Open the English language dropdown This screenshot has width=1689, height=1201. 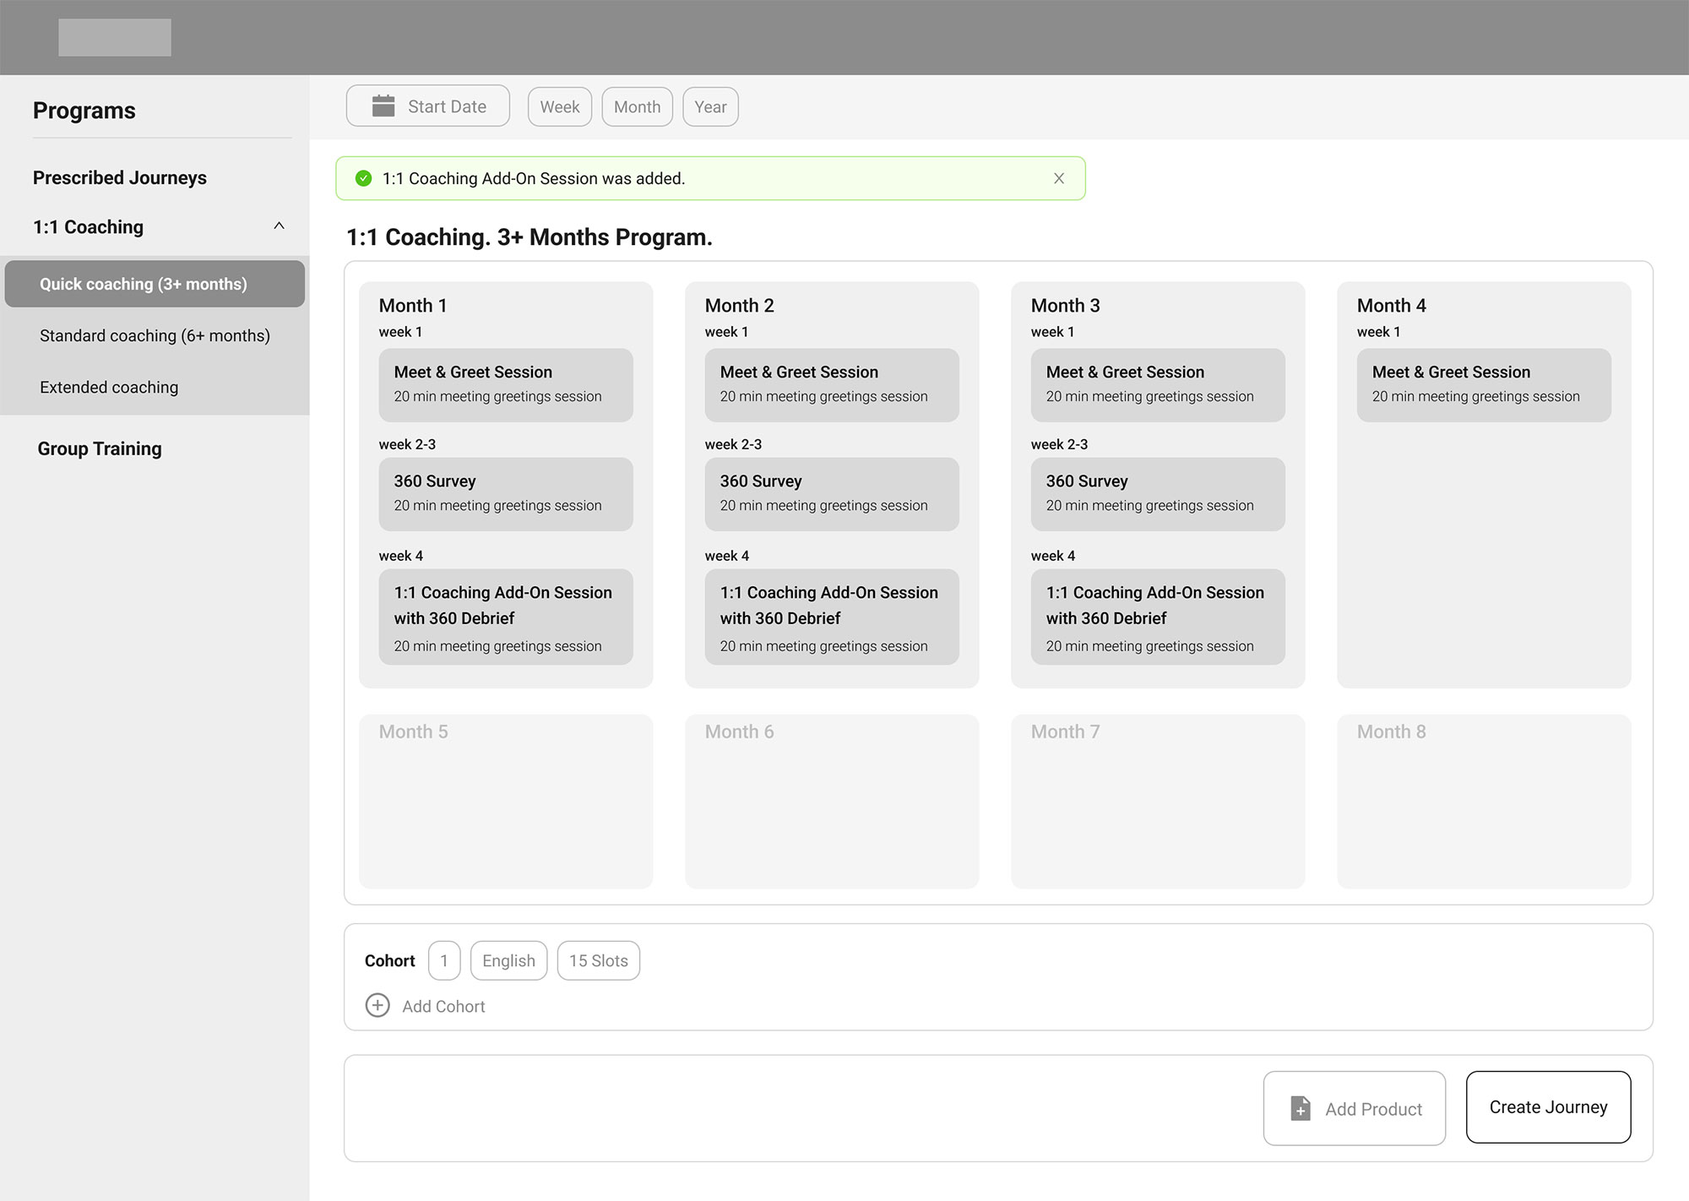508,961
